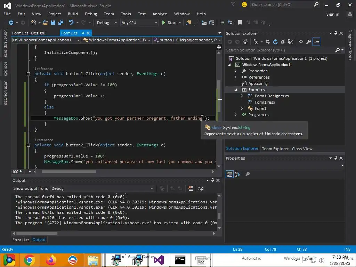Screen dimensions: 356x267
Task: Toggle Preview Selected Items in Solution Explorer
Action: tap(316, 42)
